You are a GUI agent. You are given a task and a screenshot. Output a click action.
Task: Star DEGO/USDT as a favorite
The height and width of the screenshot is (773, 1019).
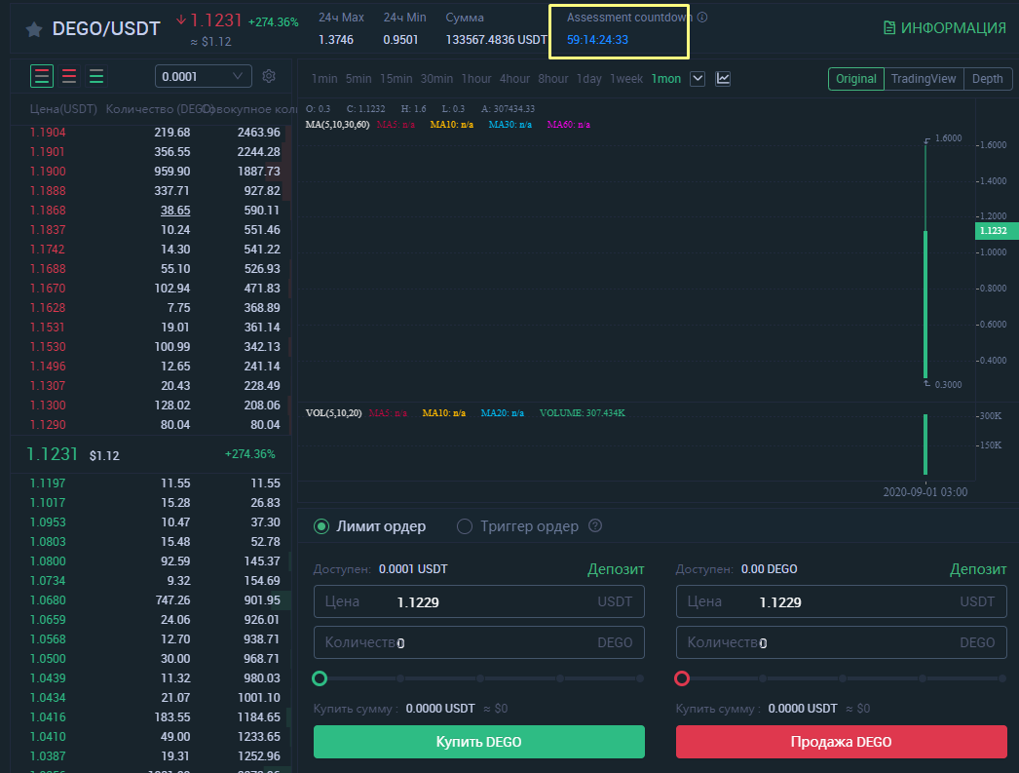click(34, 29)
